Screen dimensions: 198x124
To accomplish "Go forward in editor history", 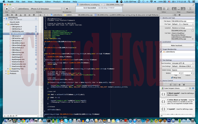I will 48,15.
